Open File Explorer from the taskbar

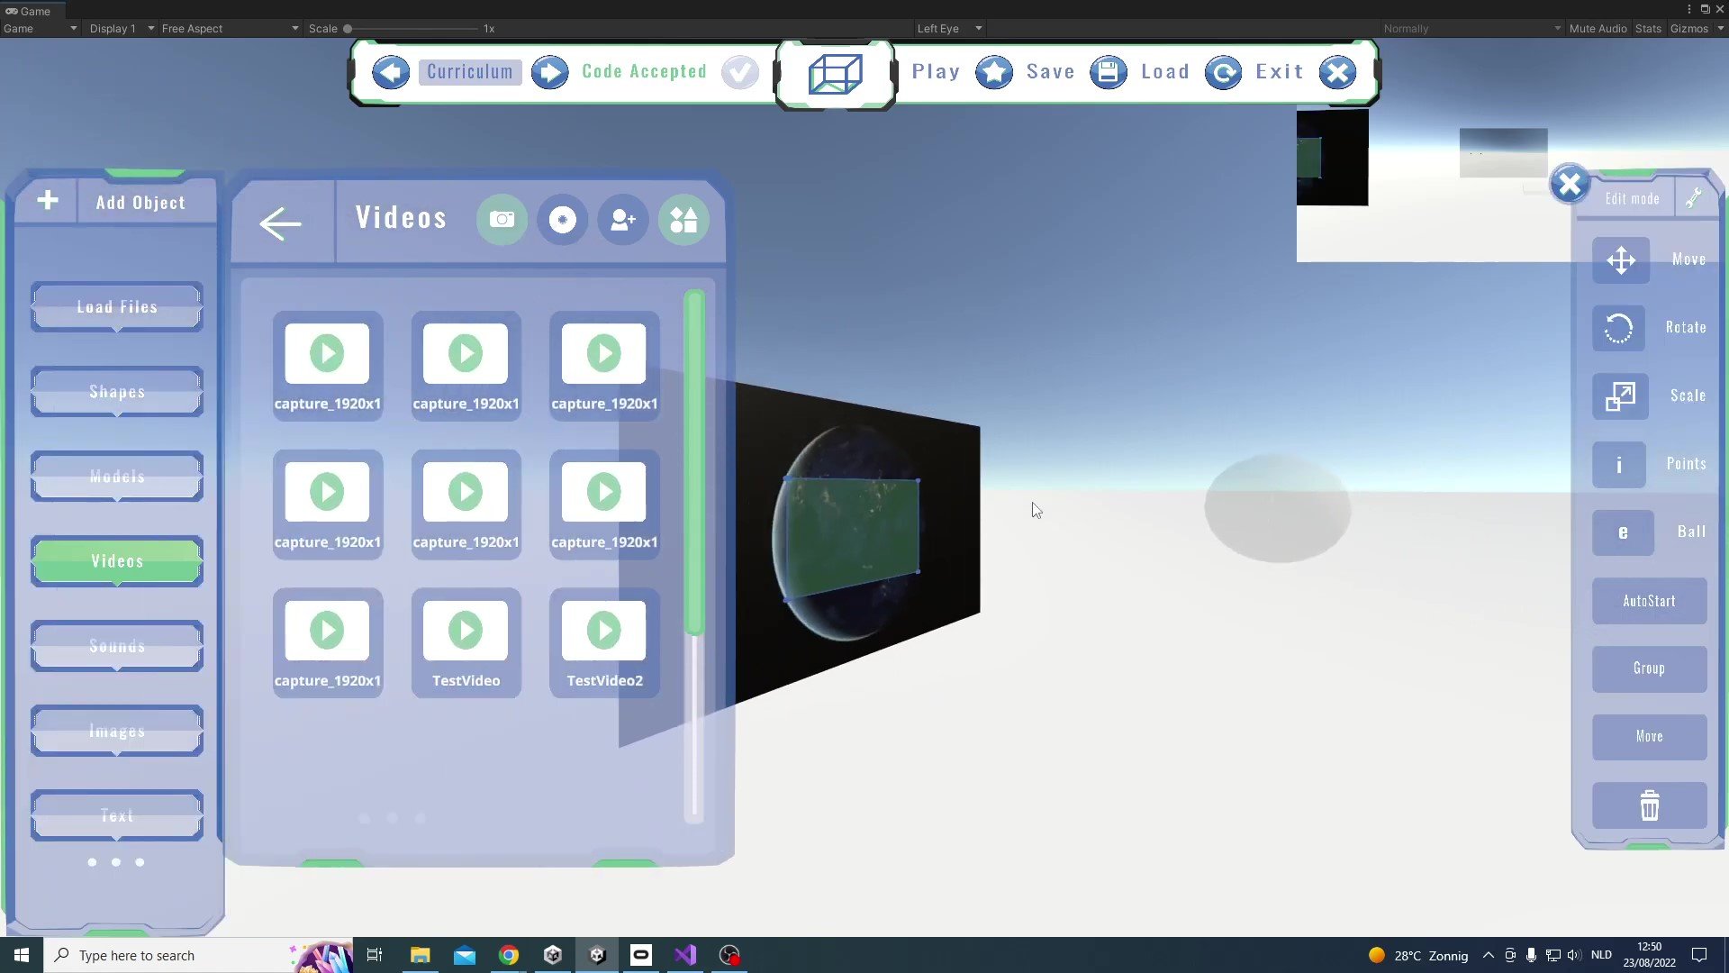[421, 955]
